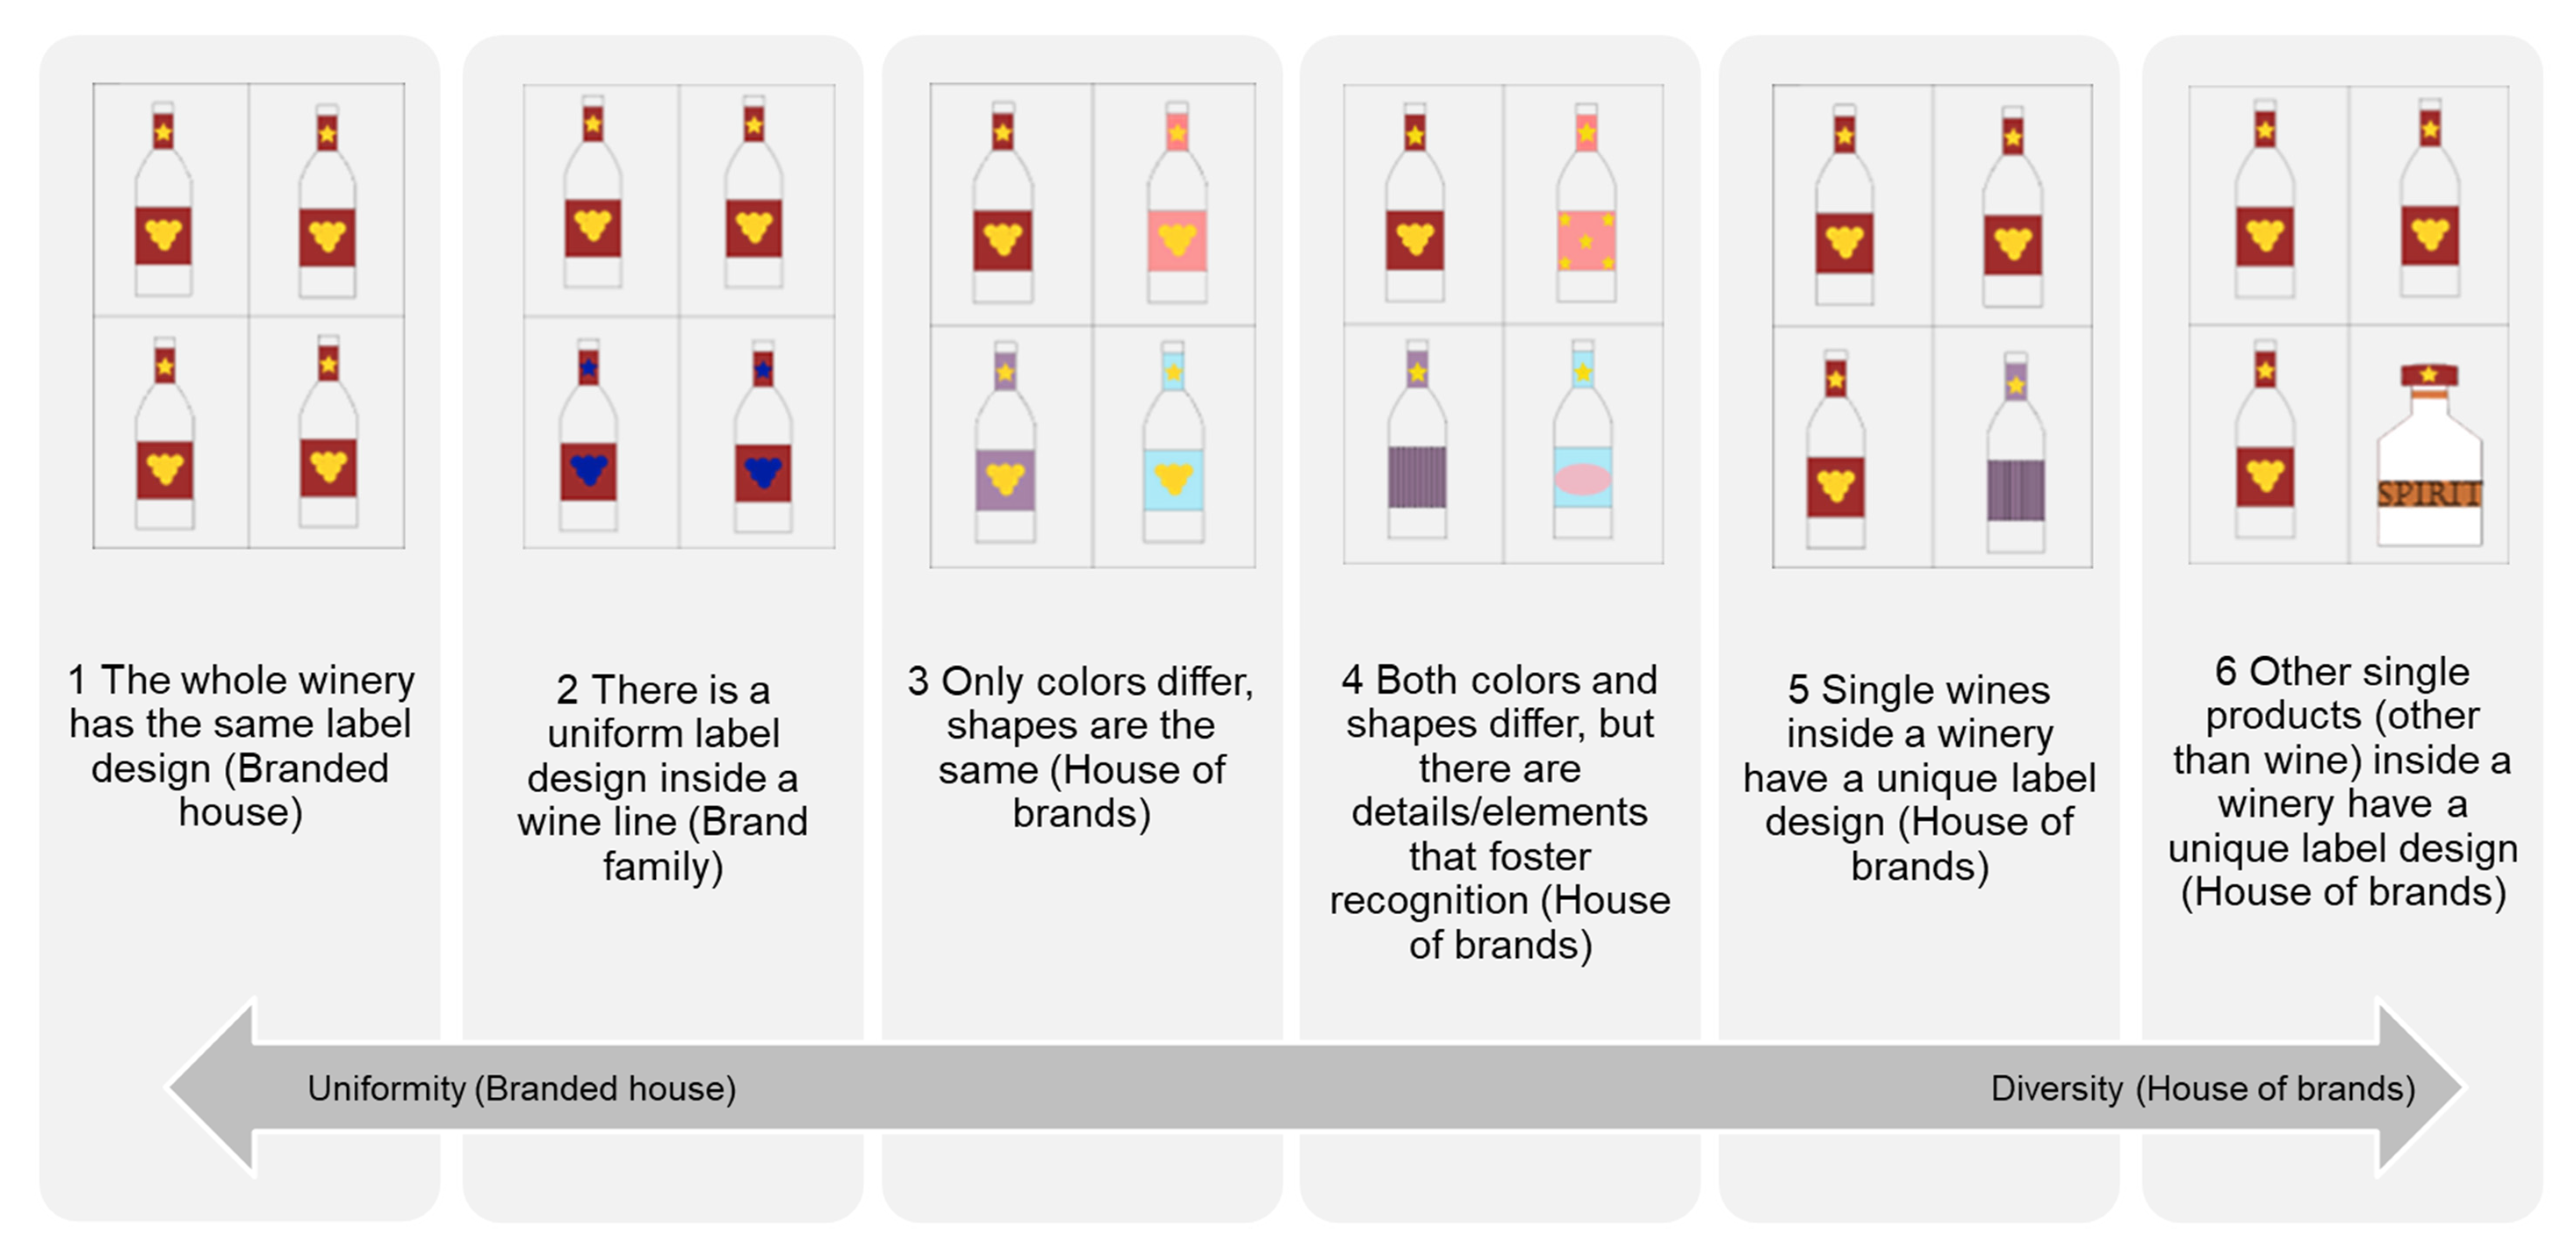This screenshot has width=2576, height=1253.
Task: Click the SPIRIT bottle in panel 6
Action: tap(2429, 460)
